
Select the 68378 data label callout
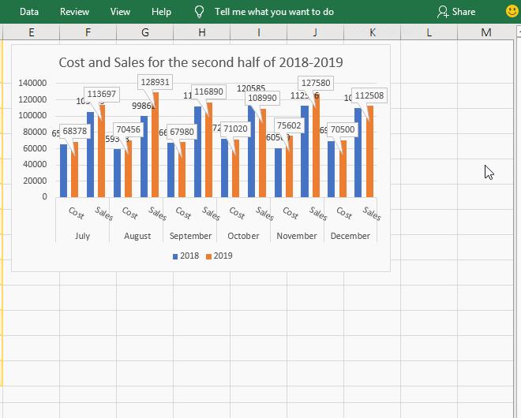coord(73,130)
